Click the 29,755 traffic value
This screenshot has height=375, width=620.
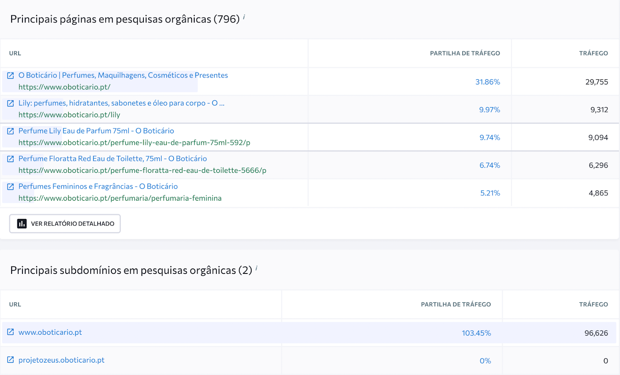tap(597, 82)
